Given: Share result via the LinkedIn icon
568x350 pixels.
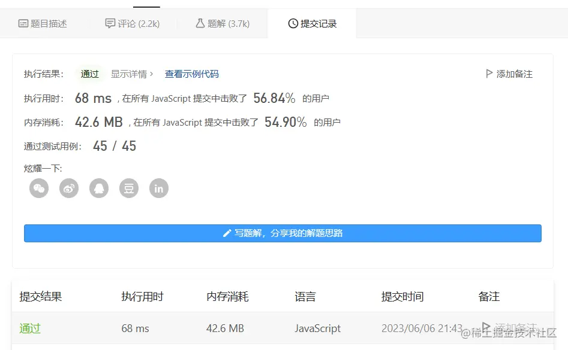Looking at the screenshot, I should 159,188.
